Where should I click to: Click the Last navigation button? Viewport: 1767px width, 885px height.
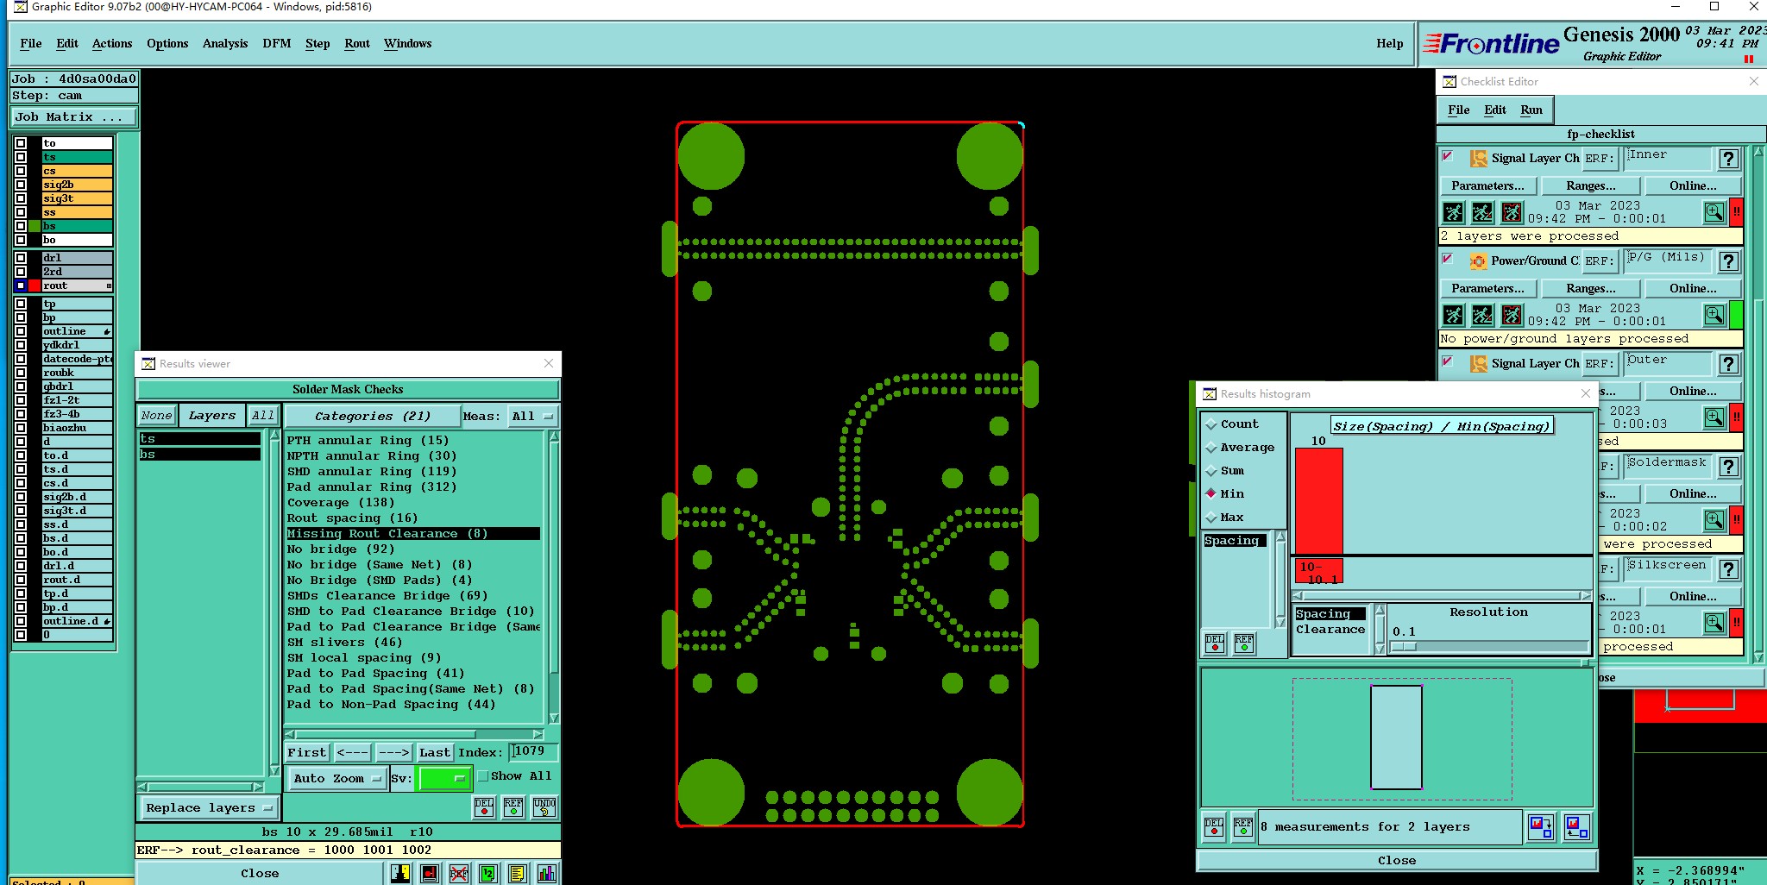pos(435,753)
